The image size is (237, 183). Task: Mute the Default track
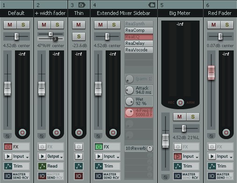coord(10,25)
